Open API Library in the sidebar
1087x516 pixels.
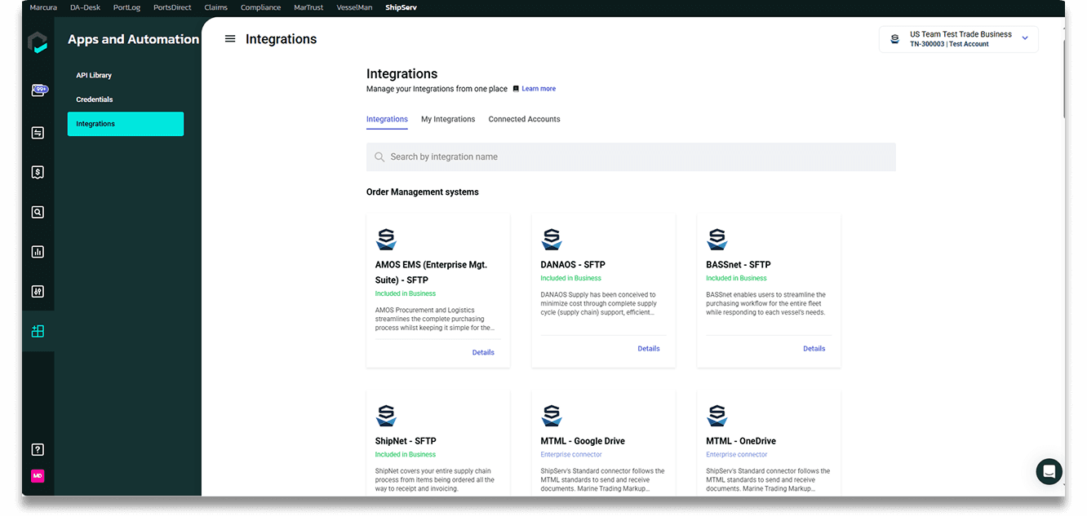coord(94,75)
